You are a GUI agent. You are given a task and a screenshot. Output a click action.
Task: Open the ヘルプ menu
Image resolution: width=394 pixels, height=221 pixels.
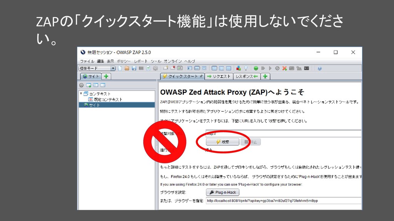click(x=189, y=61)
